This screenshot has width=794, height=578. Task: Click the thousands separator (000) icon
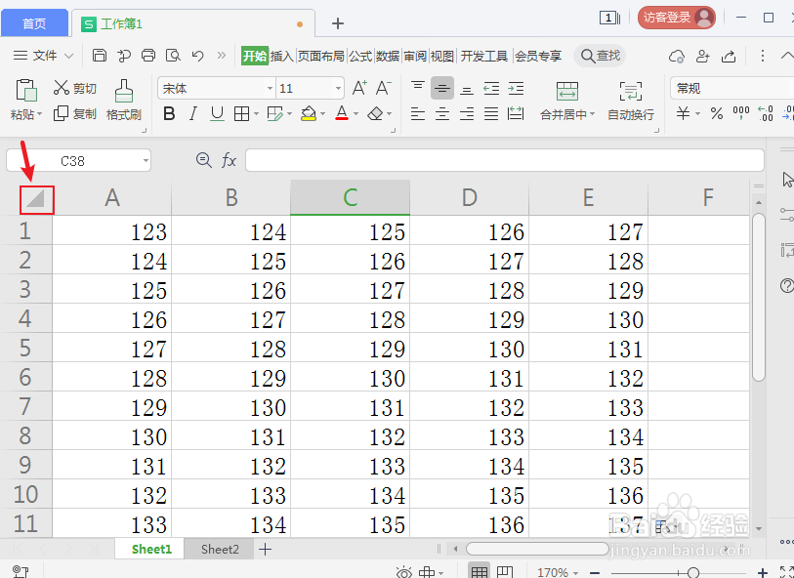[x=741, y=113]
